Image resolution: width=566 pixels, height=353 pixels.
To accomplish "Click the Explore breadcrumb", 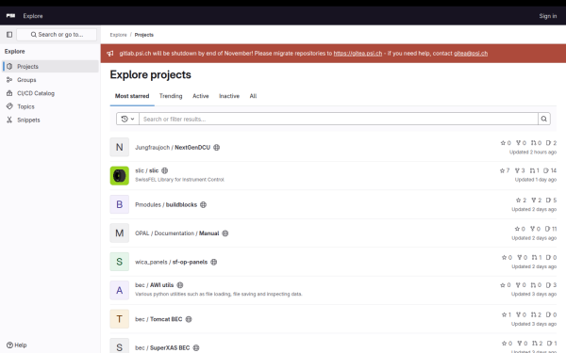I will 119,35.
